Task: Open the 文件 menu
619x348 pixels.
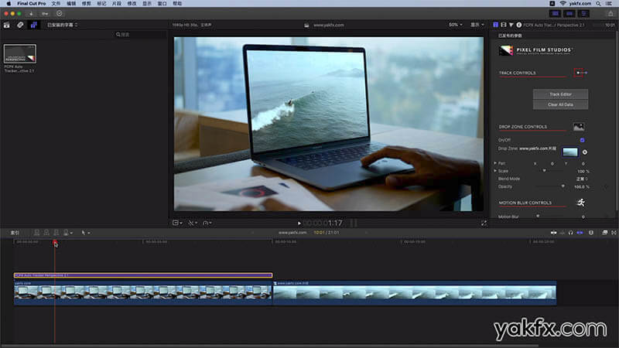Action: [x=56, y=4]
